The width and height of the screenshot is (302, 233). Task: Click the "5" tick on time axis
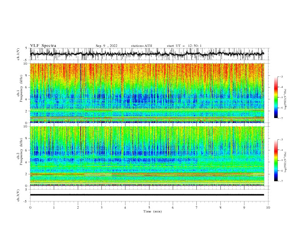[x=149, y=207]
